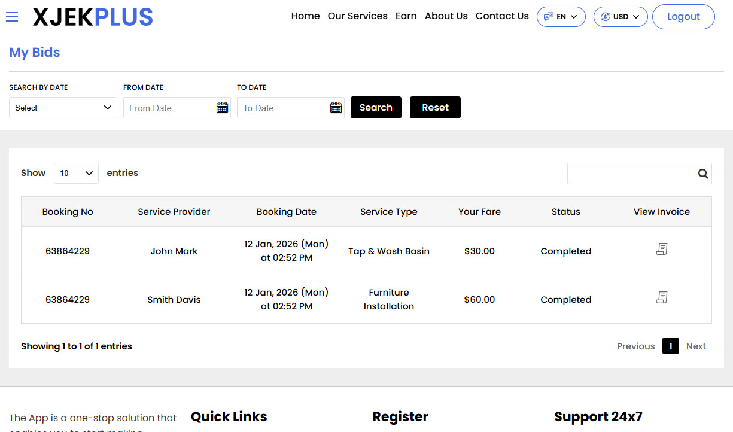Navigate to the About Us page
Image resolution: width=733 pixels, height=432 pixels.
pyautogui.click(x=446, y=16)
